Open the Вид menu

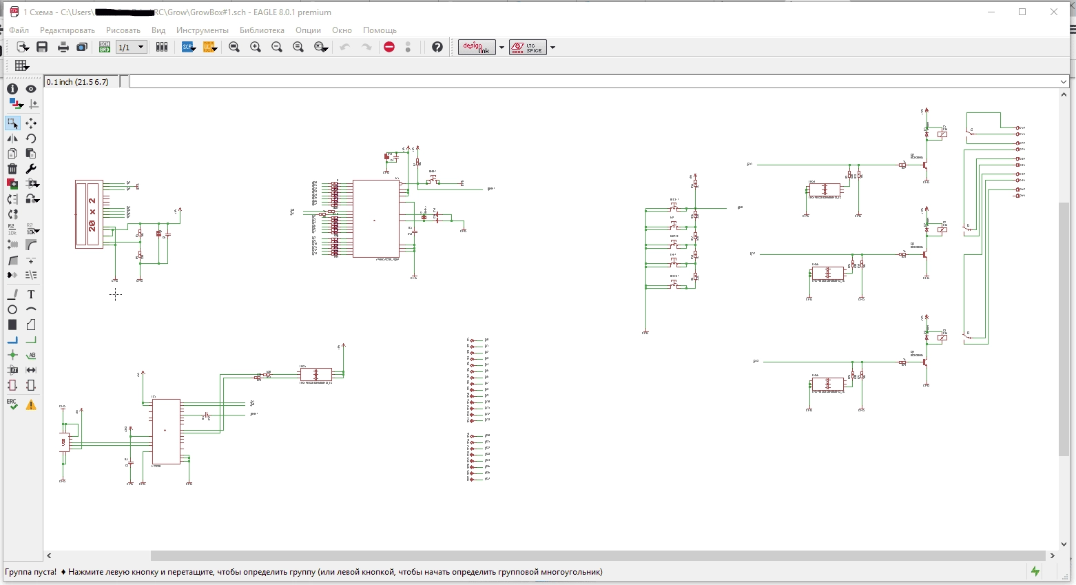[158, 30]
